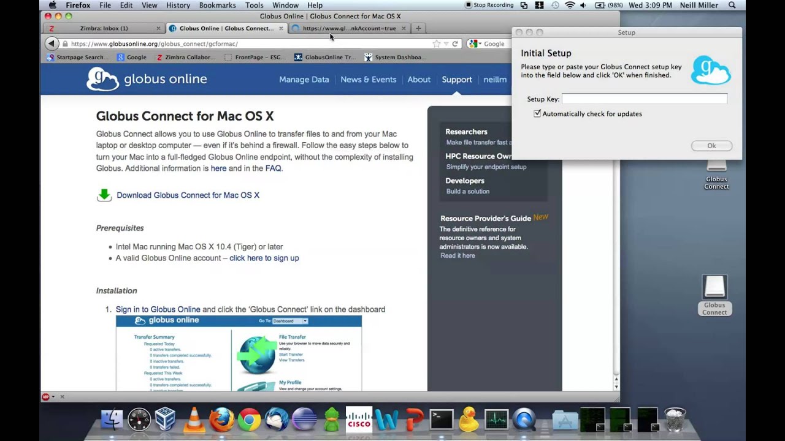785x441 pixels.
Task: Reload the page with refresh icon
Action: [x=455, y=43]
